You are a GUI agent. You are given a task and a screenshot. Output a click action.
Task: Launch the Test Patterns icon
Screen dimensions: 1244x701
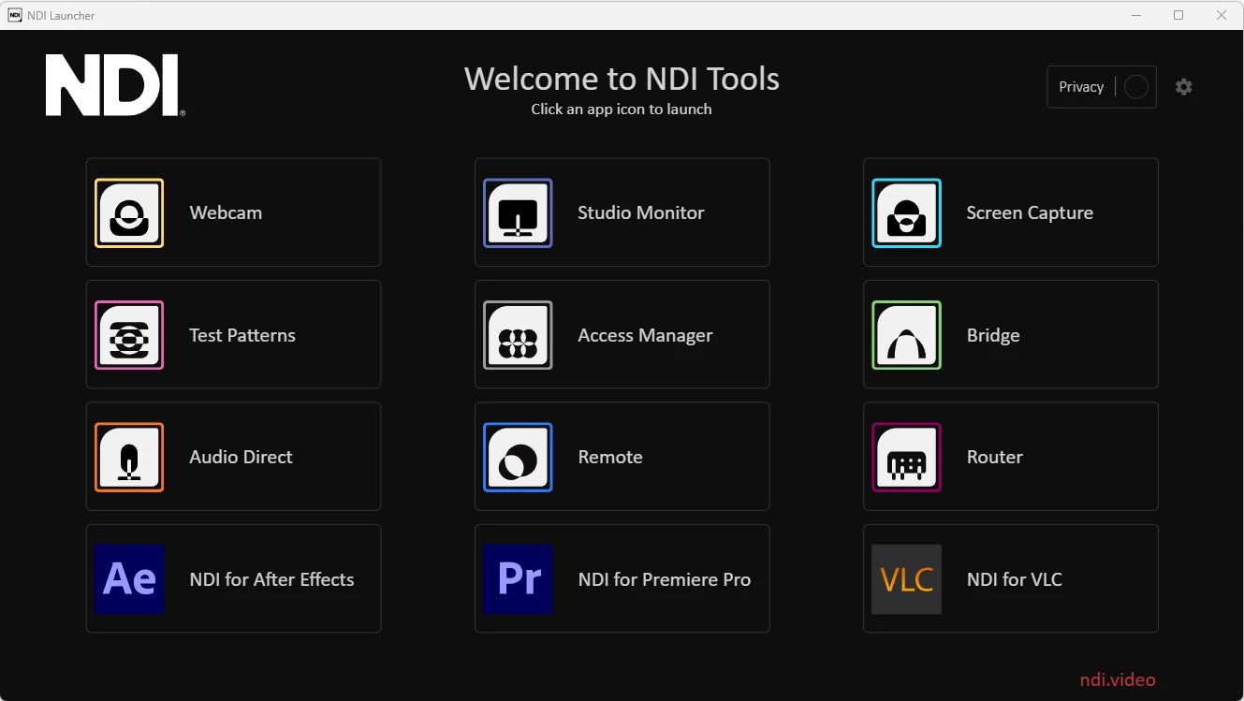(x=129, y=335)
